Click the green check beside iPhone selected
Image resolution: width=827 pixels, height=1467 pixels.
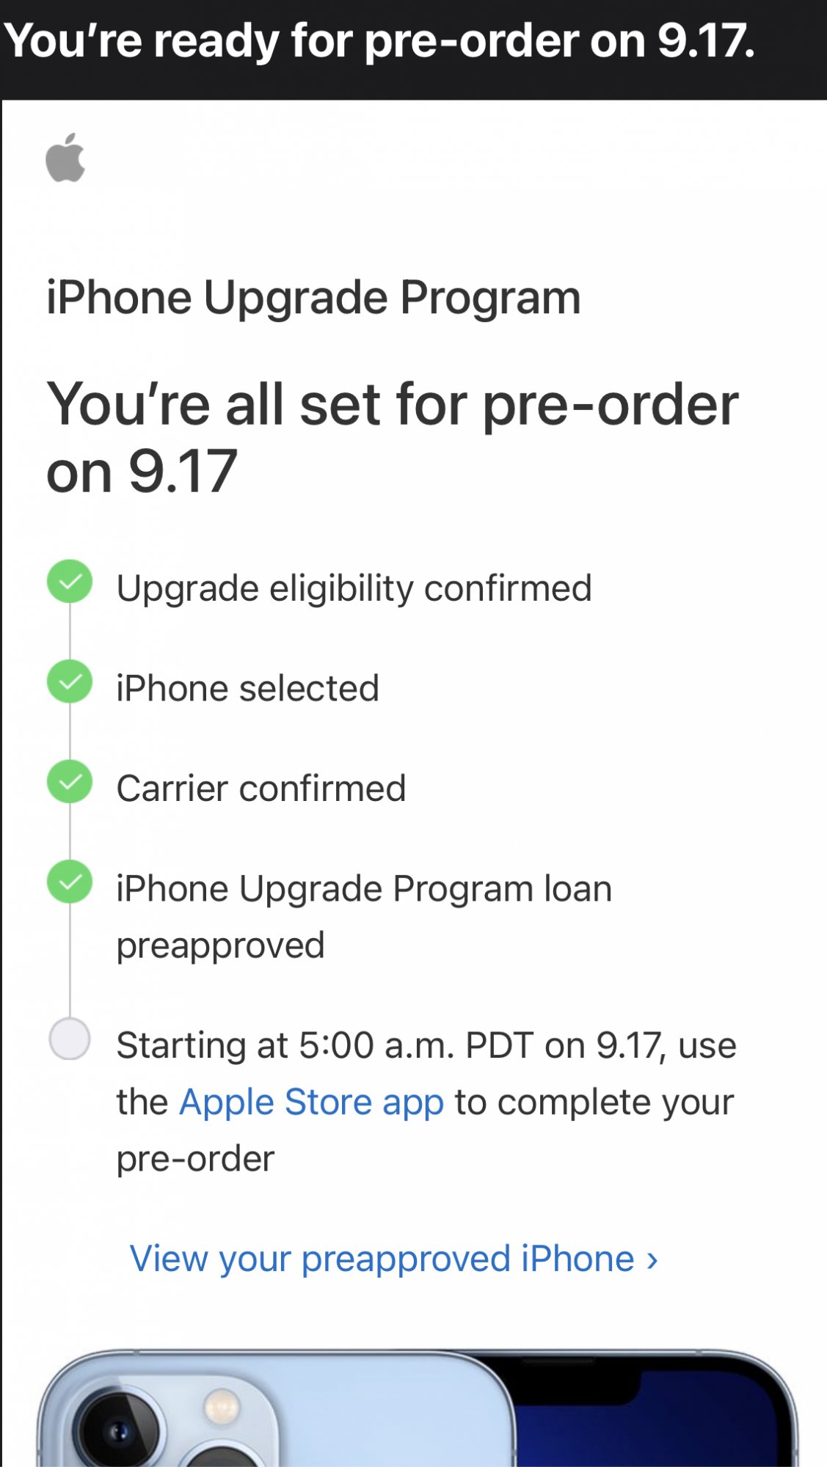70,681
